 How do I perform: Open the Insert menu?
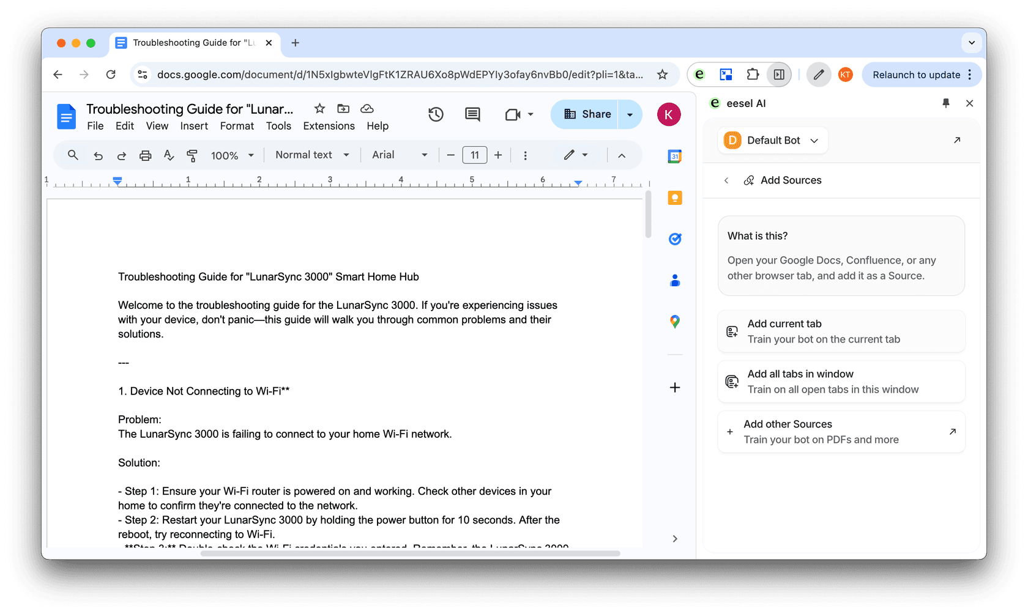tap(194, 126)
